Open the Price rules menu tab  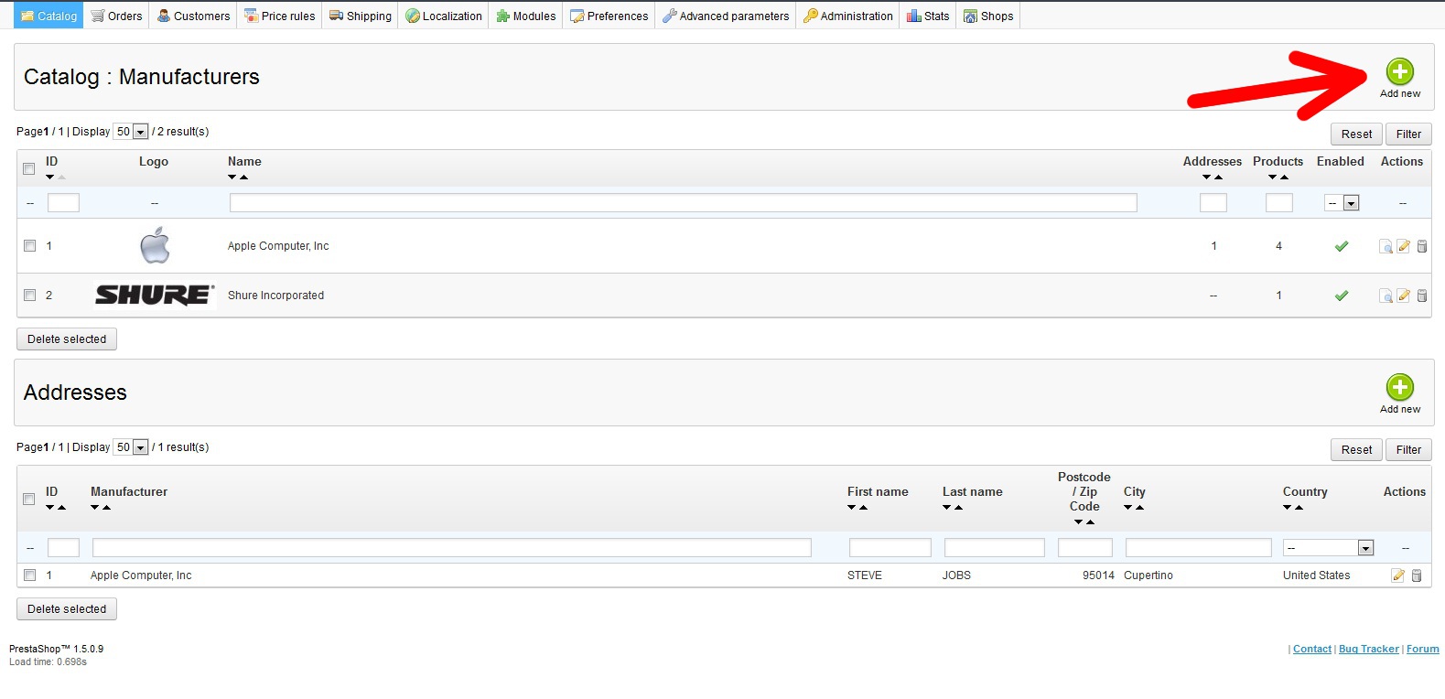(x=280, y=16)
